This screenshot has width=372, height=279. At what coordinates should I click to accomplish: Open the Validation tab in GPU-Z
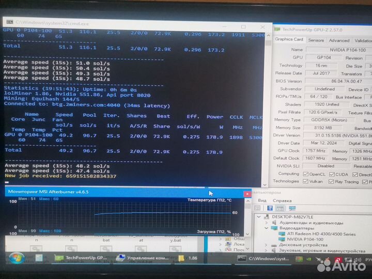(x=363, y=41)
